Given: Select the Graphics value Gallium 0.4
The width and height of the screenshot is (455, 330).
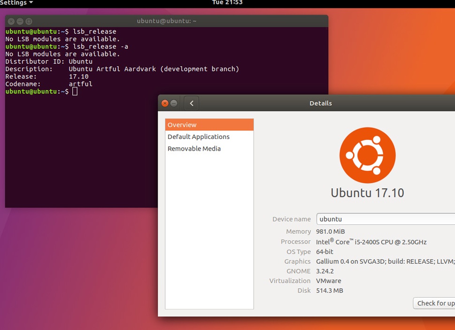Looking at the screenshot, I should pos(386,261).
